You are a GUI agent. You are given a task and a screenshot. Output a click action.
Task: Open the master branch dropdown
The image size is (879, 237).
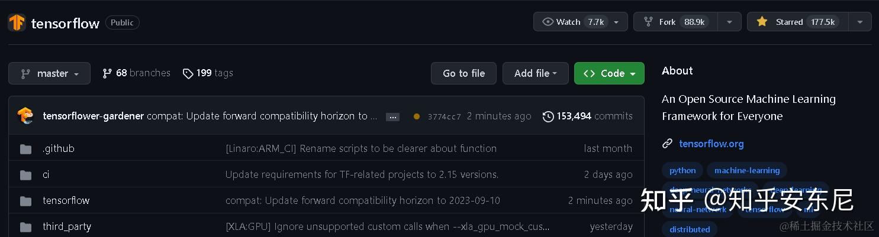tap(49, 73)
